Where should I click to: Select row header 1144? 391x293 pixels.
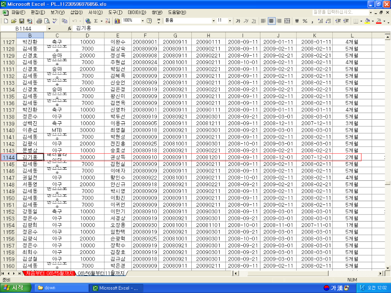point(8,157)
